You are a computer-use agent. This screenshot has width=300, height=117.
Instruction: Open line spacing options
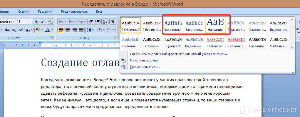click(90, 30)
